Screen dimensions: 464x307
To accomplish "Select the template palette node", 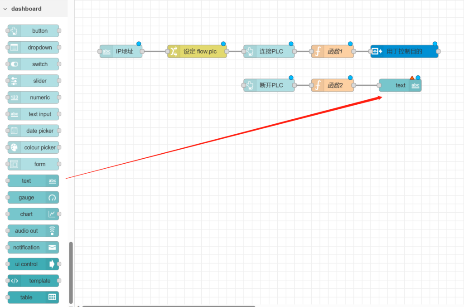I will (x=34, y=281).
